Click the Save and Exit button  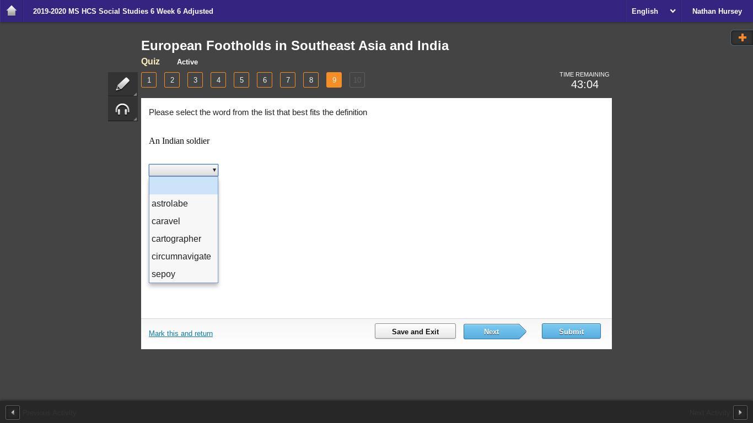(x=415, y=332)
